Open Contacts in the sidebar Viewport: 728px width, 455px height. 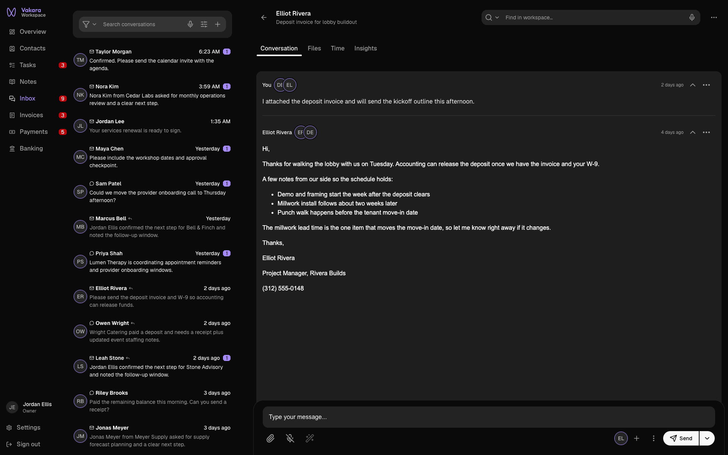pos(36,49)
